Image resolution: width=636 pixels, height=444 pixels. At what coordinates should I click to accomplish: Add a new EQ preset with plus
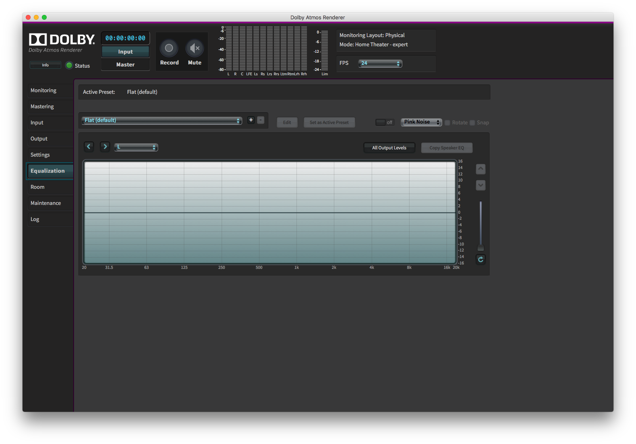coord(251,120)
